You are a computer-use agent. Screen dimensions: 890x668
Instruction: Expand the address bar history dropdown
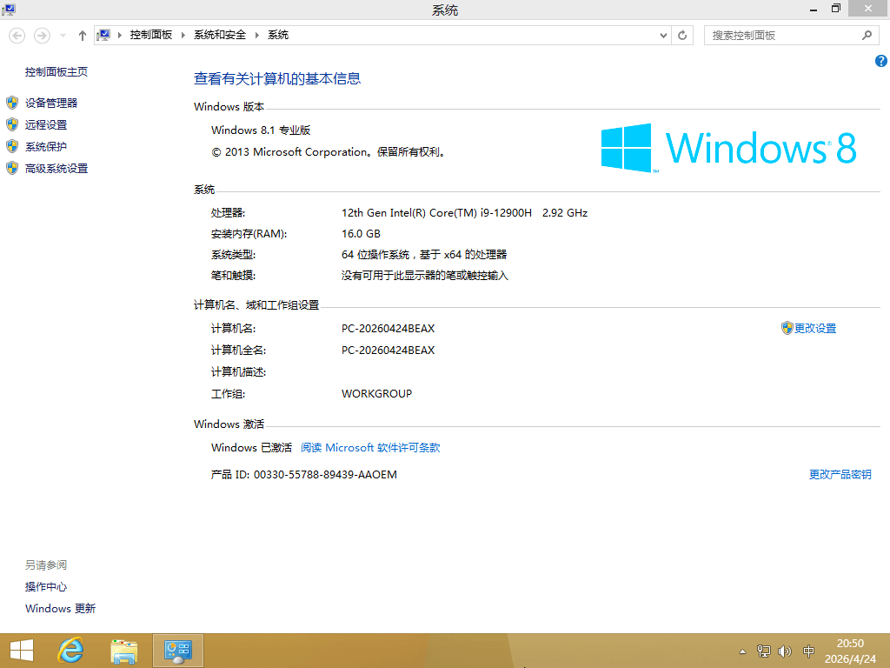click(x=663, y=36)
